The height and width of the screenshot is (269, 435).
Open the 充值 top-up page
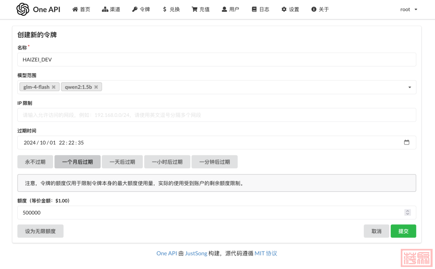coord(201,9)
